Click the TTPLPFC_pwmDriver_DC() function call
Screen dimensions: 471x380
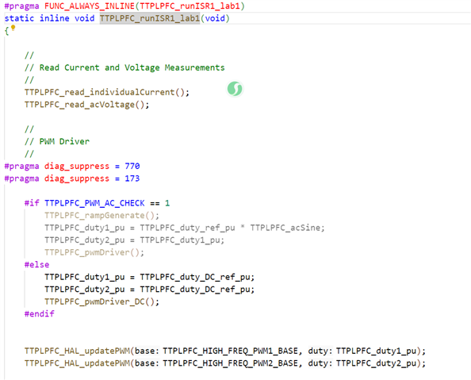click(101, 301)
